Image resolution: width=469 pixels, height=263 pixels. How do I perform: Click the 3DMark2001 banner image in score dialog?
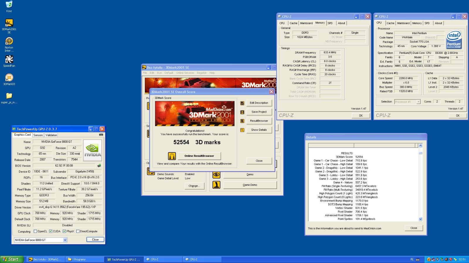[195, 114]
